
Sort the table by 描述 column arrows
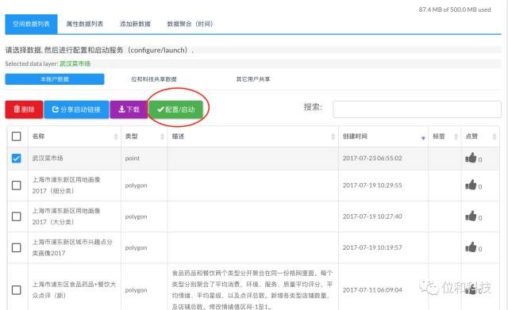333,136
